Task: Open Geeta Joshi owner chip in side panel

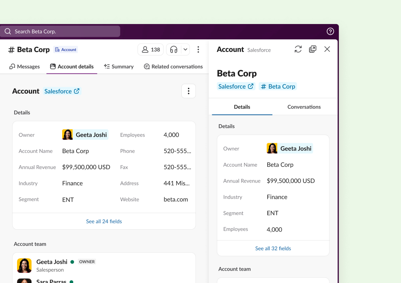Action: click(x=290, y=149)
